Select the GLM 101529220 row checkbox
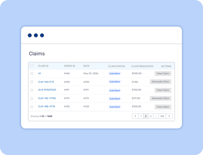Viewport: 203px width, 155px height. click(32, 90)
